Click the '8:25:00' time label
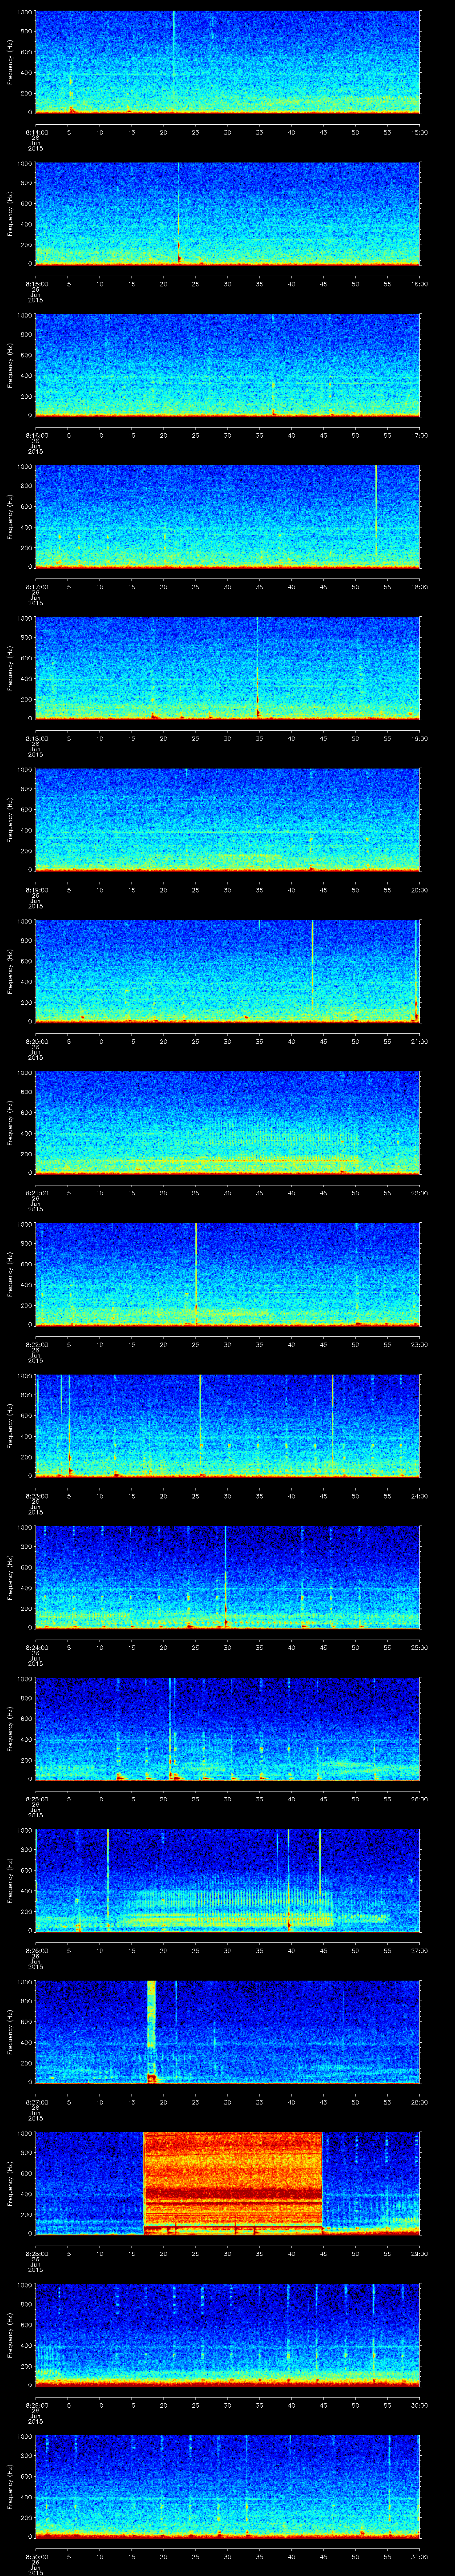Screen dimensions: 455x2576 coord(37,1799)
